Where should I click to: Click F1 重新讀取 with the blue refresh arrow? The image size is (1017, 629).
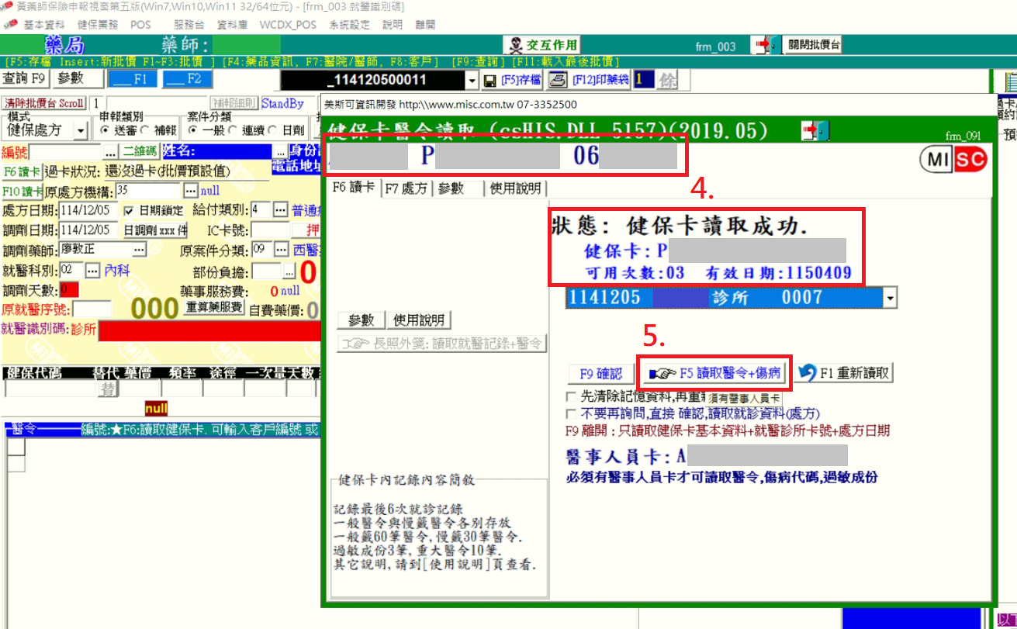pyautogui.click(x=843, y=373)
